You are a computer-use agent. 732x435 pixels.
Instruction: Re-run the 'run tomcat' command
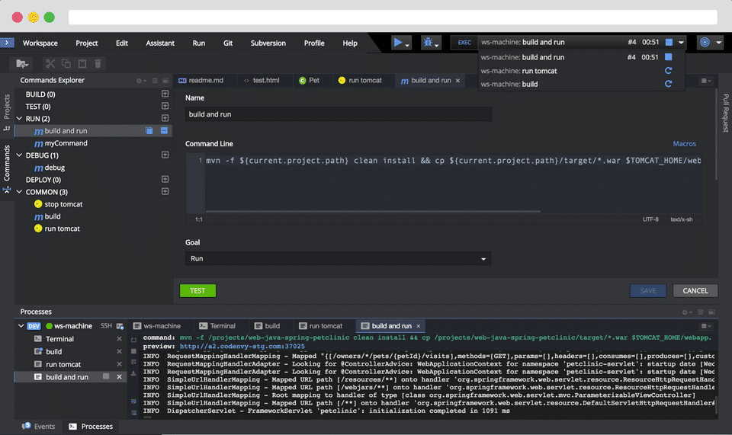point(668,71)
